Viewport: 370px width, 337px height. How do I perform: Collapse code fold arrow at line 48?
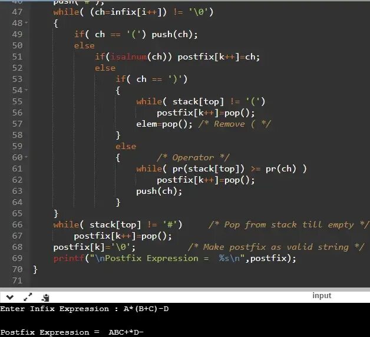[x=26, y=23]
